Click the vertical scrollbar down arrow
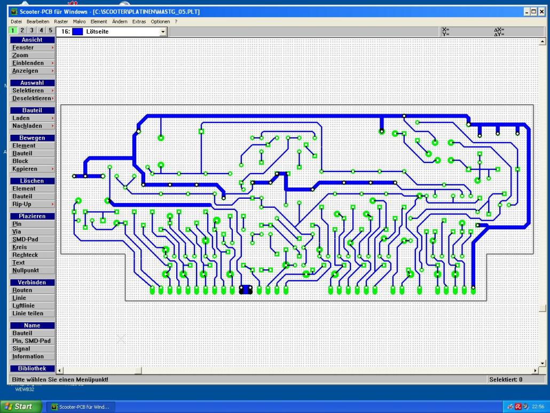550x413 pixels. [x=543, y=363]
